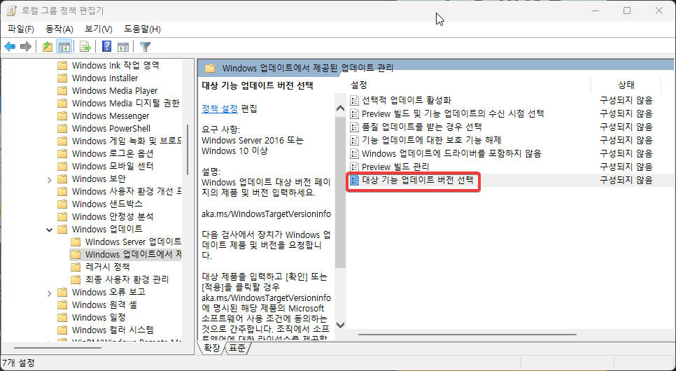Image resolution: width=676 pixels, height=371 pixels.
Task: Select Windows Server 업데이트 tree item
Action: coord(133,241)
